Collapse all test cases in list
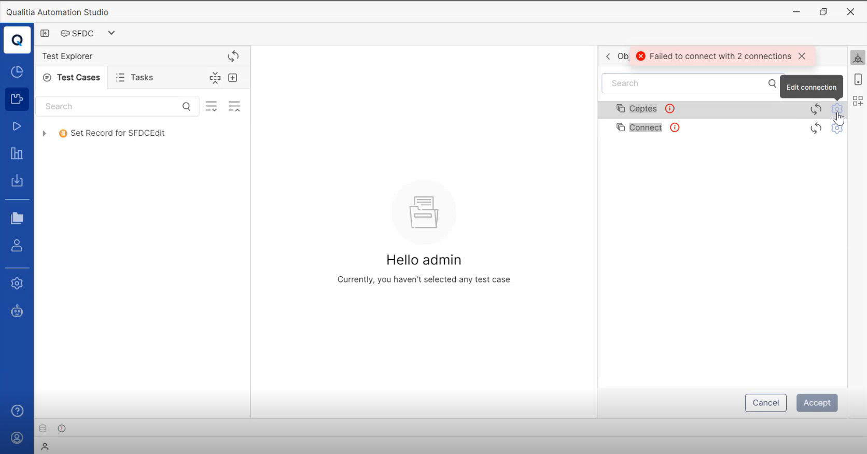This screenshot has height=454, width=867. coord(234,107)
